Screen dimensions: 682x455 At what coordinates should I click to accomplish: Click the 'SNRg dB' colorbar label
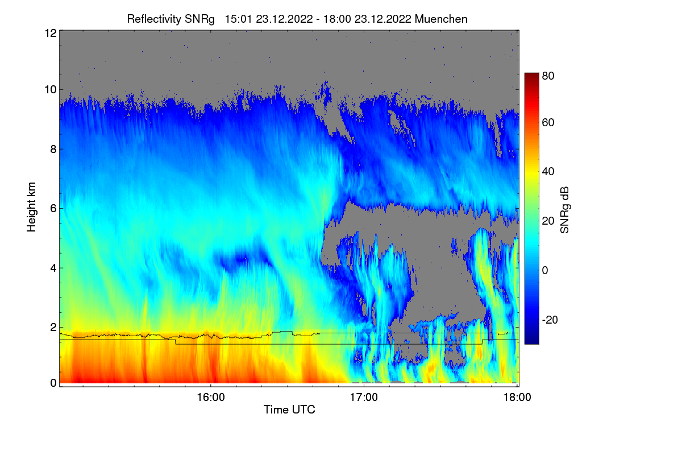pos(564,211)
